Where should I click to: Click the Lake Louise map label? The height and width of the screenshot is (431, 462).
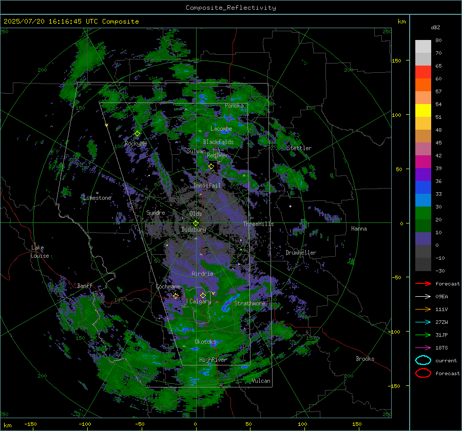(40, 252)
